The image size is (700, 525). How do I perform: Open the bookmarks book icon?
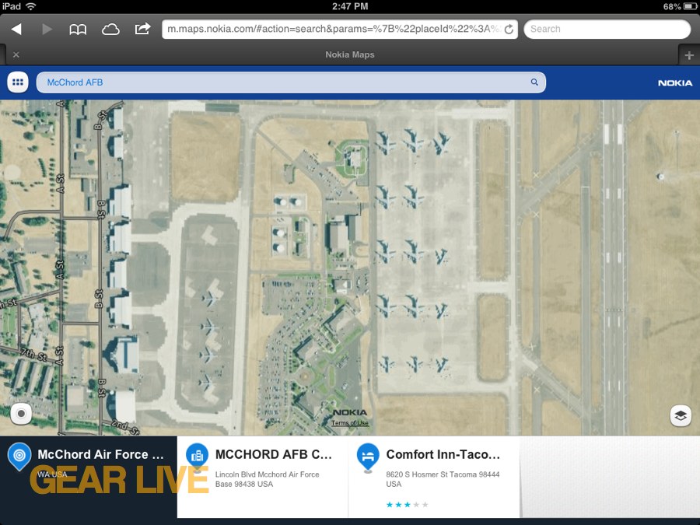[x=78, y=30]
